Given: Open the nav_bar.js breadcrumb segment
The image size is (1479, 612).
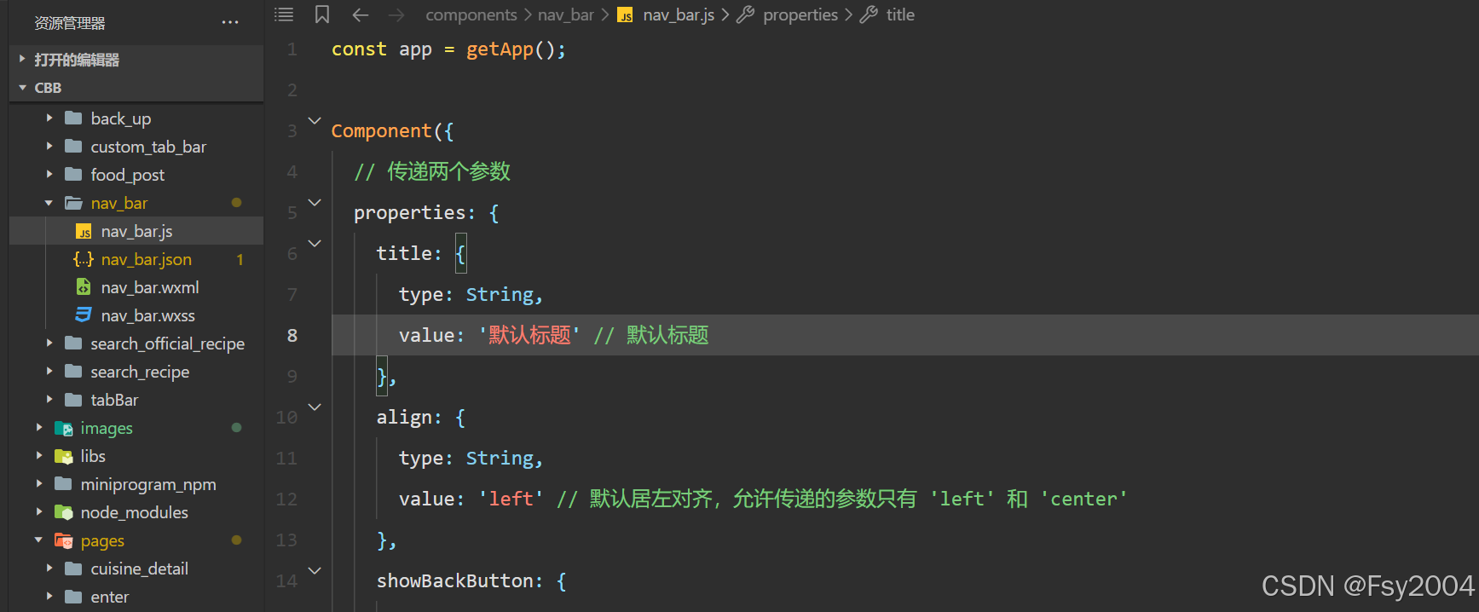Looking at the screenshot, I should (679, 14).
